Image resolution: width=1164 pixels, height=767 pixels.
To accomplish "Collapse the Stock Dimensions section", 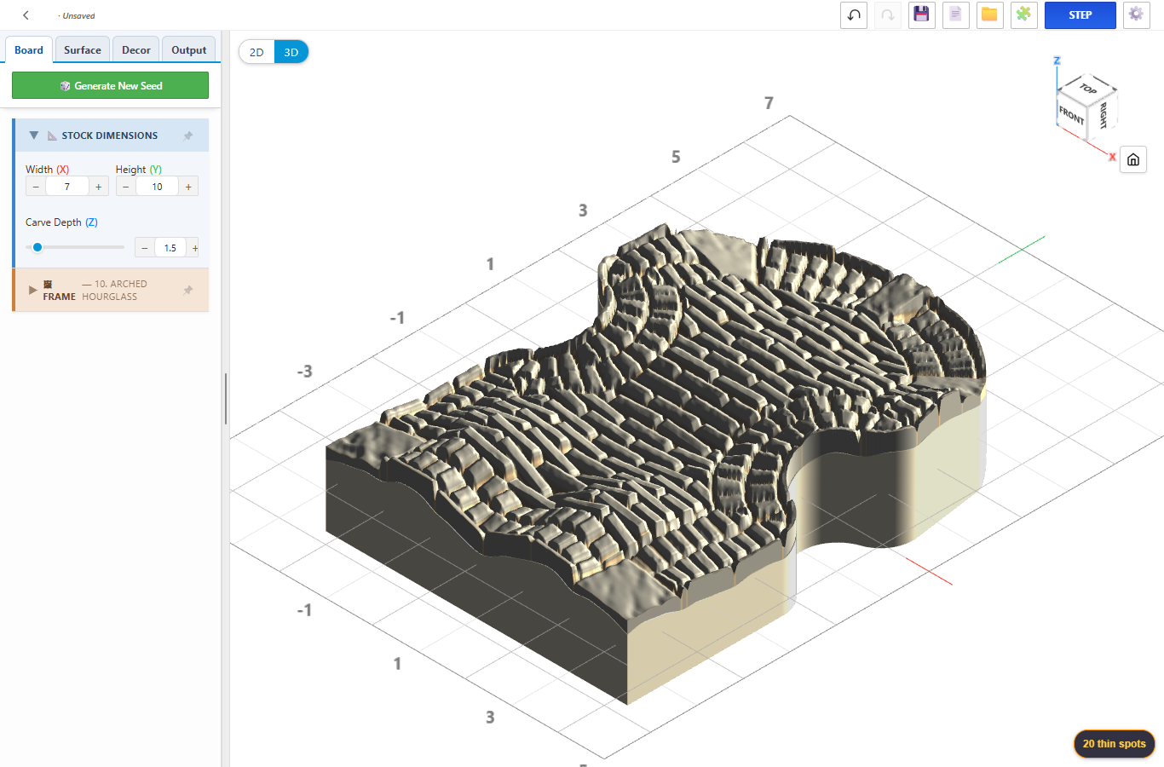I will click(34, 136).
